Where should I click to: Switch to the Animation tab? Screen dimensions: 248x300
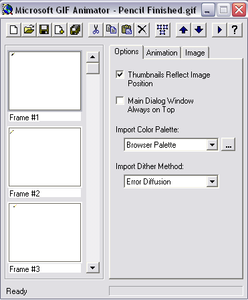pos(162,53)
